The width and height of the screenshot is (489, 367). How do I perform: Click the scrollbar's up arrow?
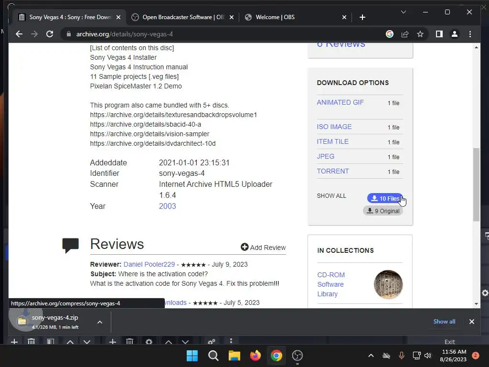pos(476,47)
